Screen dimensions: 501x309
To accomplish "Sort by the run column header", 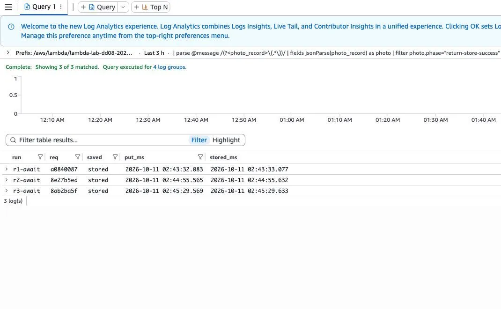I will coord(16,157).
